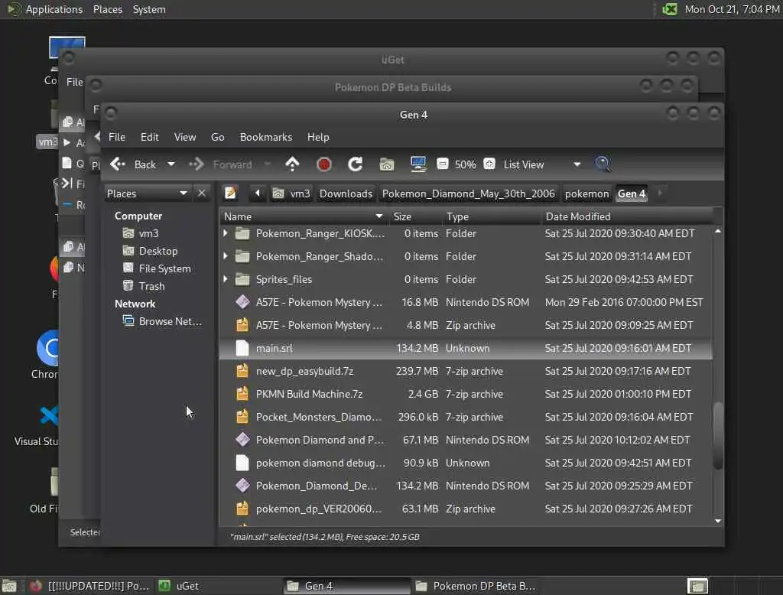
Task: Select Gen 4 path bar button
Action: 632,193
